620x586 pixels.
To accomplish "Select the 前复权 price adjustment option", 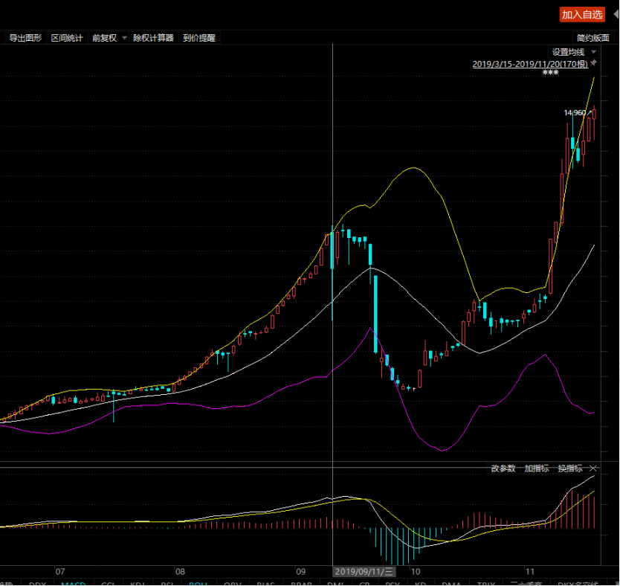I will pos(104,38).
